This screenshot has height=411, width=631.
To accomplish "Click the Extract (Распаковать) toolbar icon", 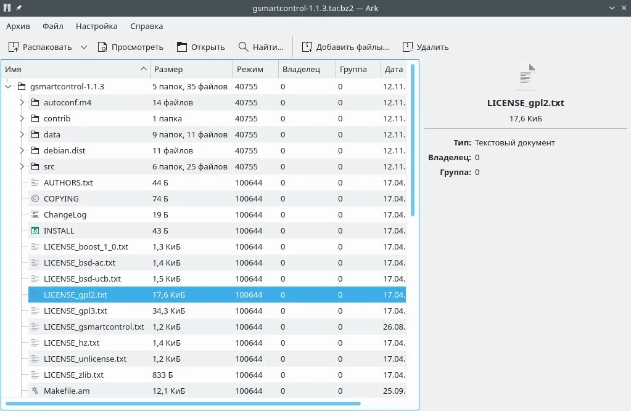I will click(14, 47).
